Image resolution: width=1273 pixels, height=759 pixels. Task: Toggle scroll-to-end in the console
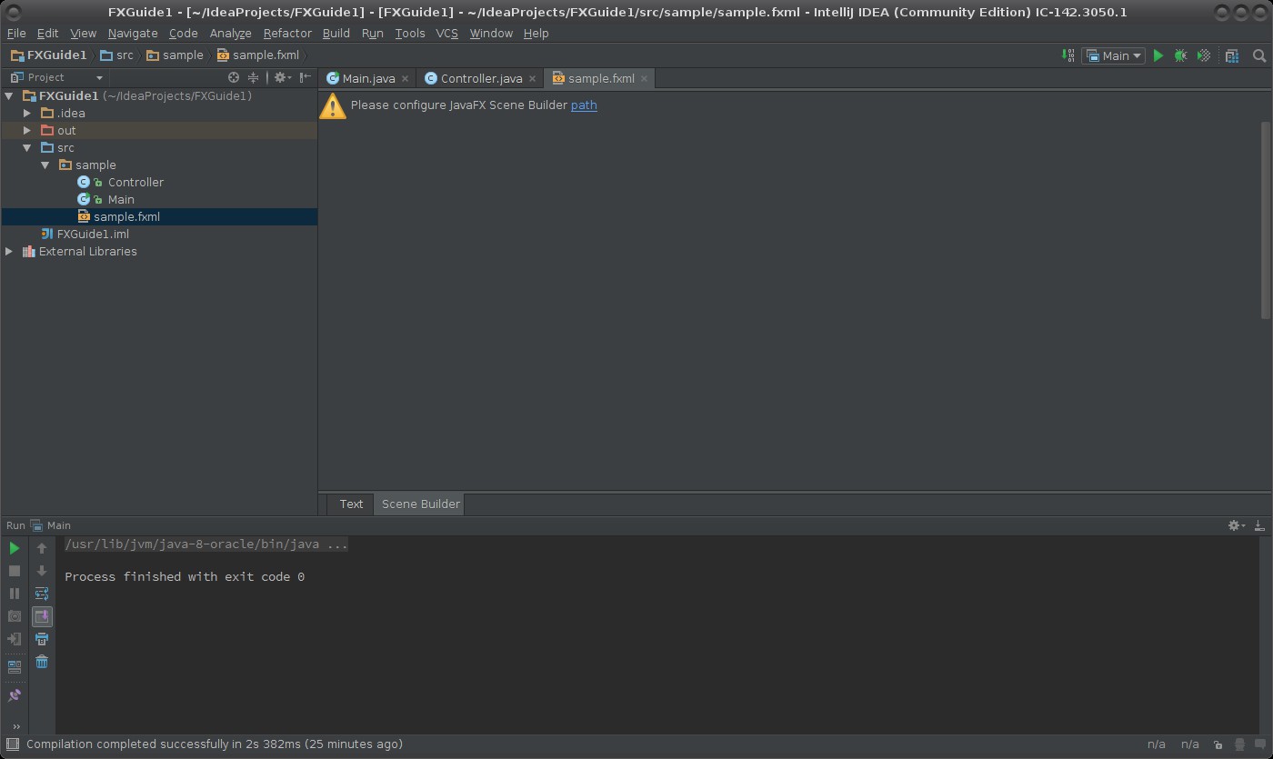(x=42, y=616)
